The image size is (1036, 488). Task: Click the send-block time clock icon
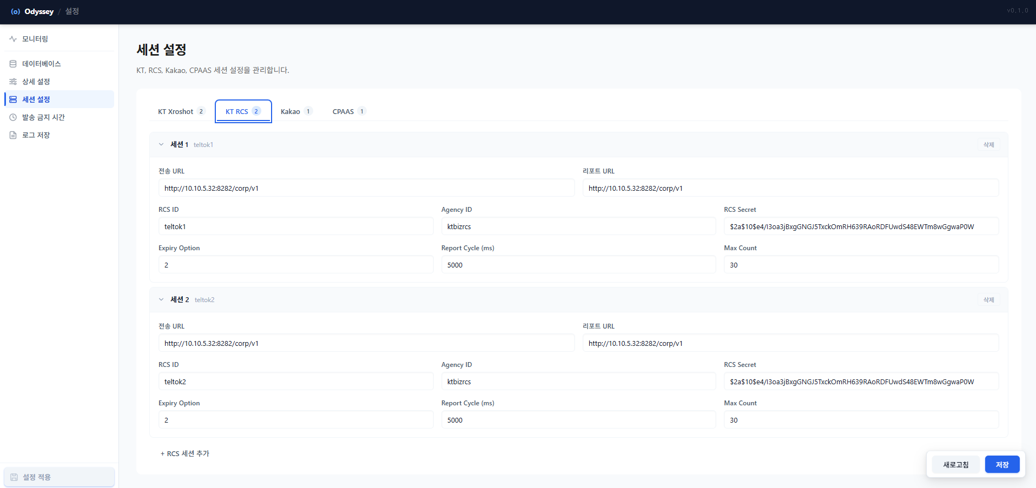click(13, 117)
